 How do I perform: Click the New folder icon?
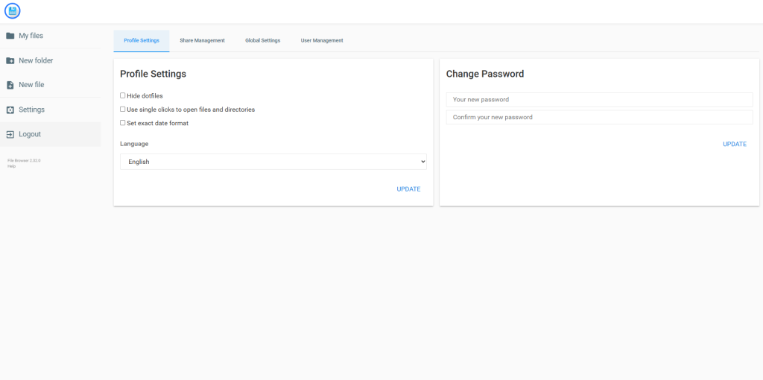(x=10, y=60)
